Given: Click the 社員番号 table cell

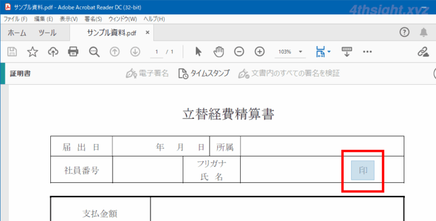Looking at the screenshot, I should [81, 170].
